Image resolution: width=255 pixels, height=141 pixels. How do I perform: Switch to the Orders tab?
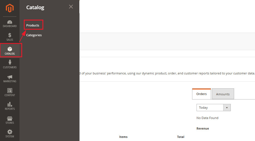[202, 94]
